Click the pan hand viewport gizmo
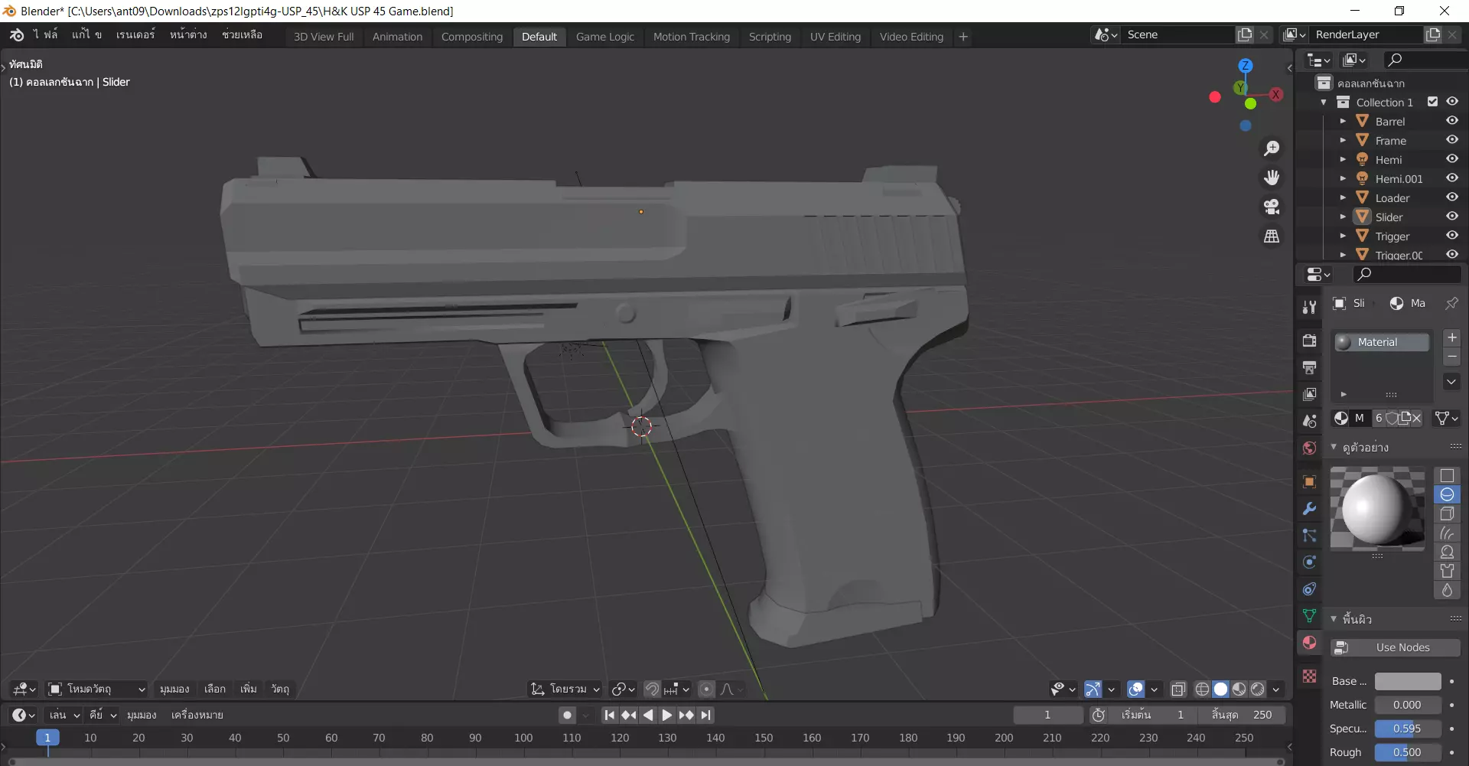Viewport: 1469px width, 766px height. coord(1272,178)
